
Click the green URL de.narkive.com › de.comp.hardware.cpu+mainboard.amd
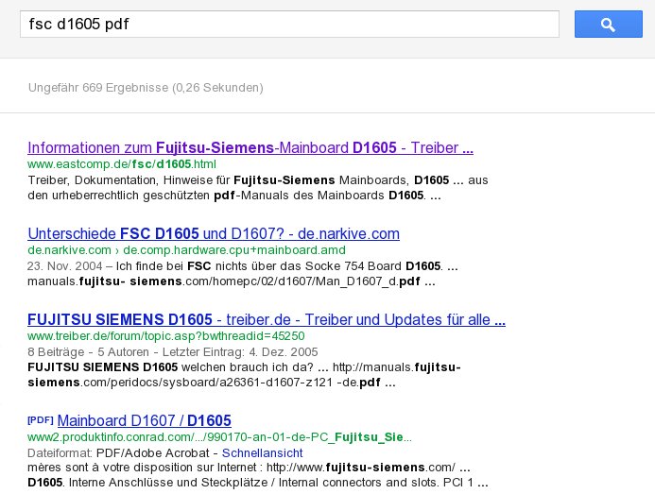187,250
